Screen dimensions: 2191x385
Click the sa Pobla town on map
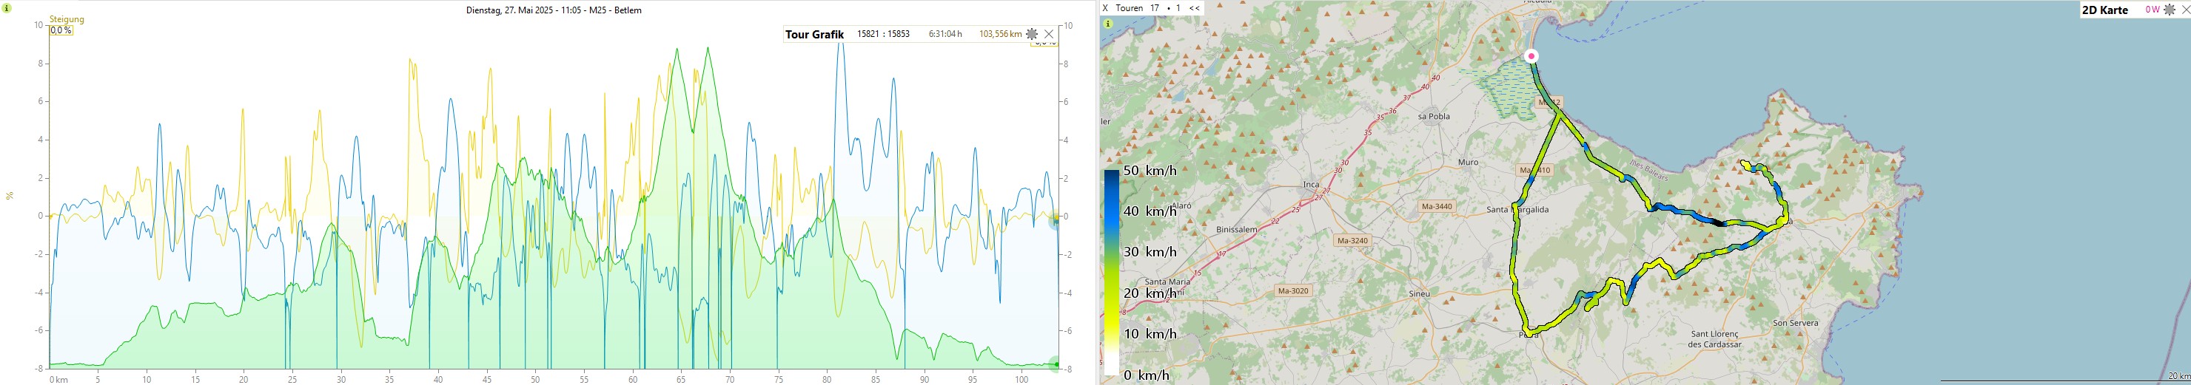[x=1433, y=117]
